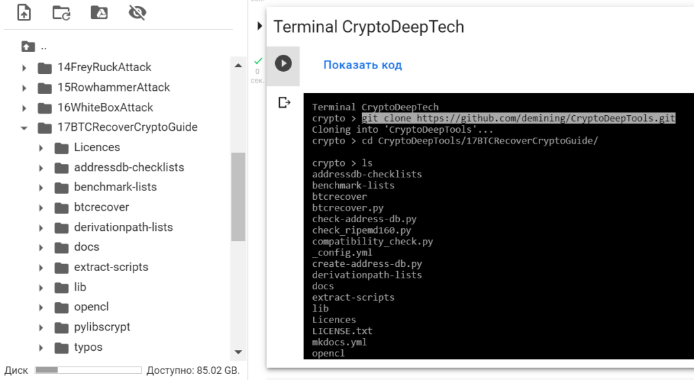Expand the 16WhiteBoxAttack folder
Image resolution: width=694 pixels, height=380 pixels.
pos(24,108)
